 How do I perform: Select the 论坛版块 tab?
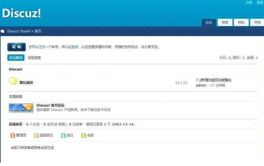pyautogui.click(x=16, y=58)
